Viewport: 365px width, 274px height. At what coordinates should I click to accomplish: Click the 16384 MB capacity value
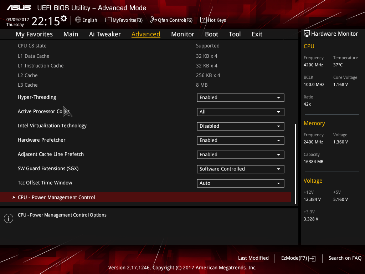click(314, 162)
